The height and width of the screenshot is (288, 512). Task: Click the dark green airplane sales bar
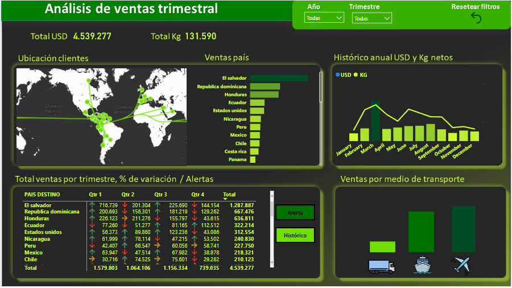[x=464, y=229]
